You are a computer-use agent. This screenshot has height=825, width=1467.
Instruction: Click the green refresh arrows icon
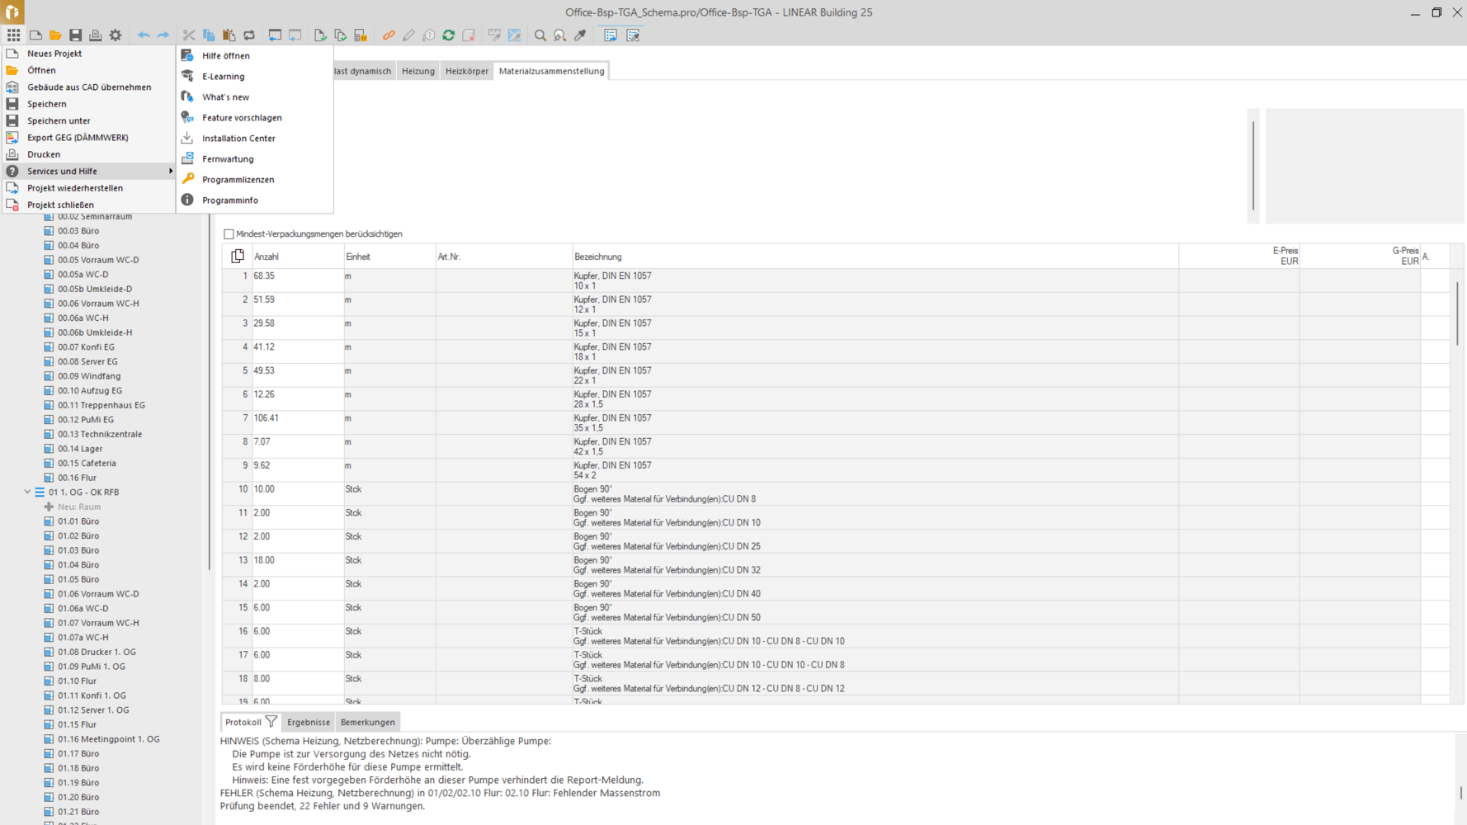(449, 35)
